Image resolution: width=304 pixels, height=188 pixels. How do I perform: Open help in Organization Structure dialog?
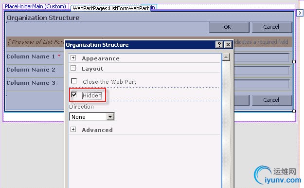(x=219, y=45)
